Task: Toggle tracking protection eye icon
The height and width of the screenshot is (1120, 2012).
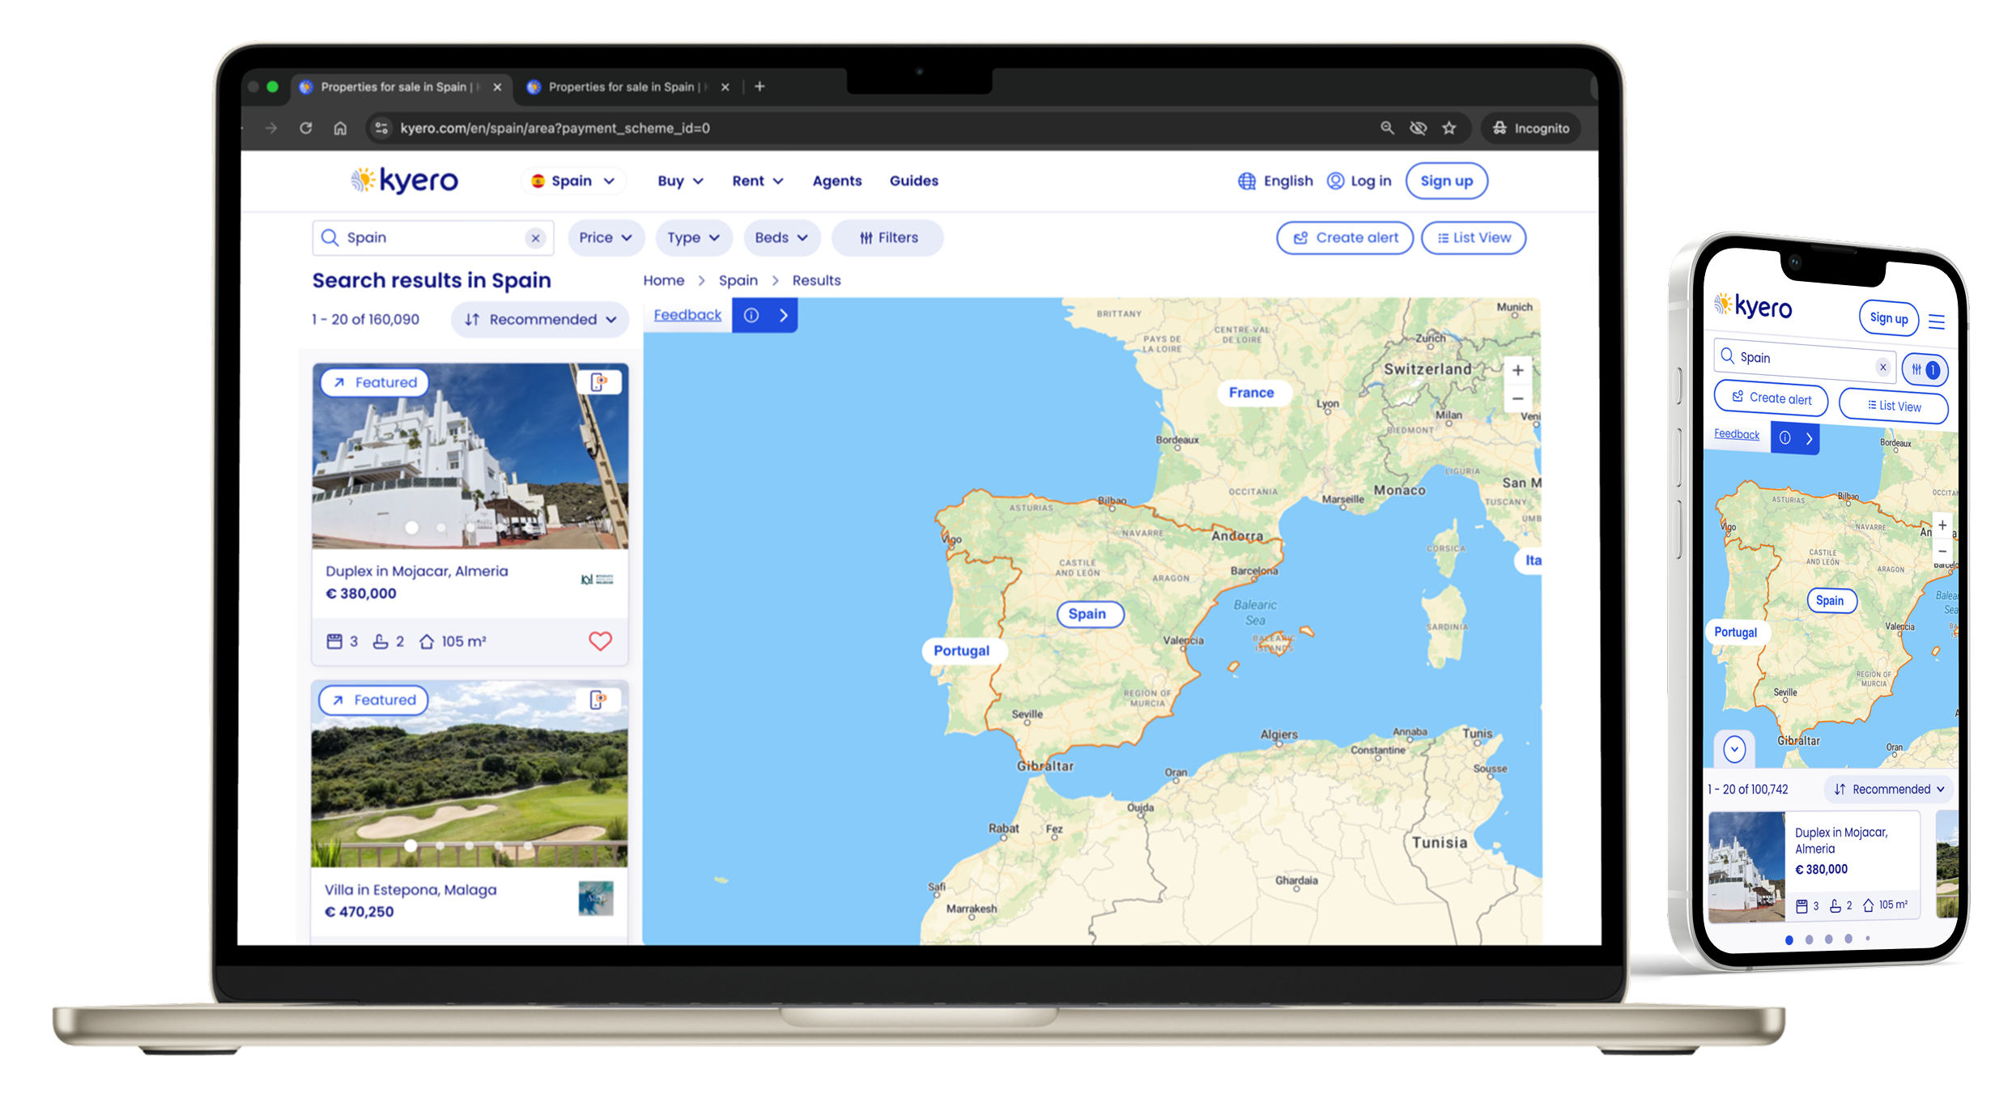Action: tap(1418, 128)
